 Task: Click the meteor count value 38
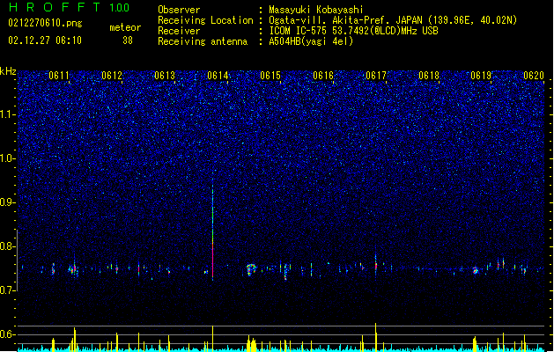(128, 40)
